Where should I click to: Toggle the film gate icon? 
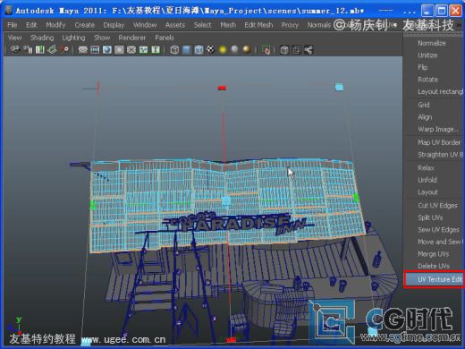point(95,49)
